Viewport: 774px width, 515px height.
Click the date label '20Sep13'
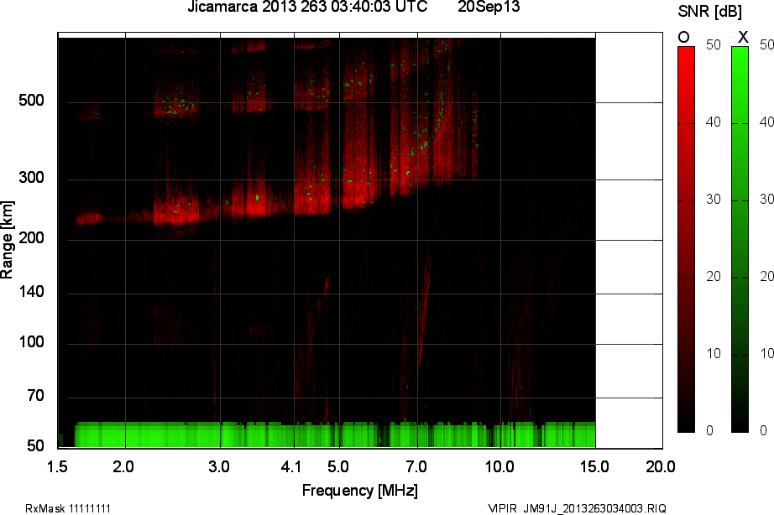489,7
